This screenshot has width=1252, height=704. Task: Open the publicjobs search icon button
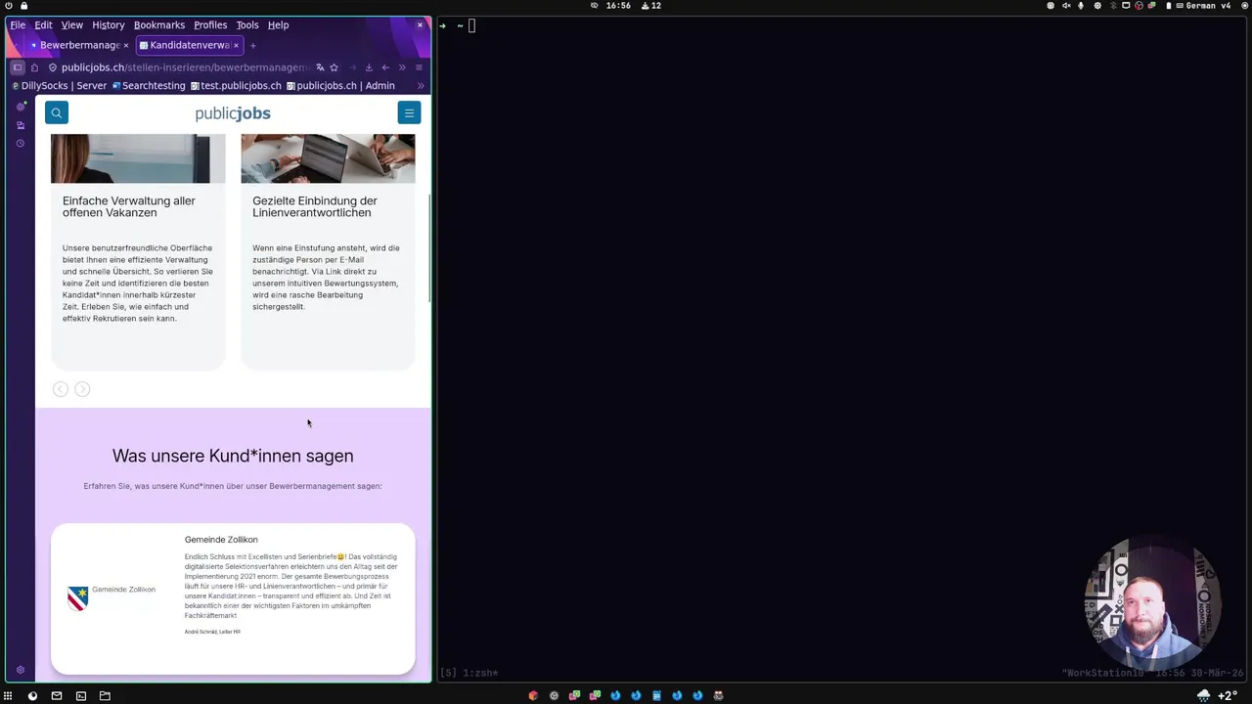click(57, 112)
